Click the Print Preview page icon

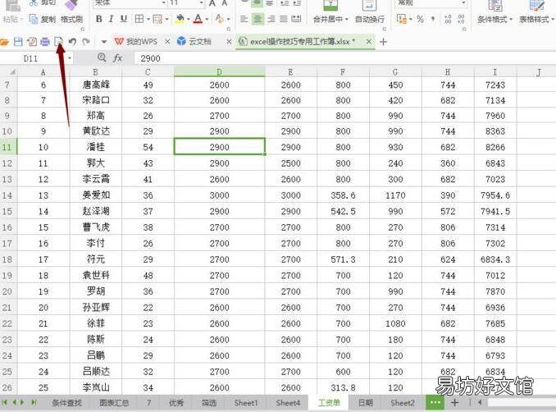point(58,42)
